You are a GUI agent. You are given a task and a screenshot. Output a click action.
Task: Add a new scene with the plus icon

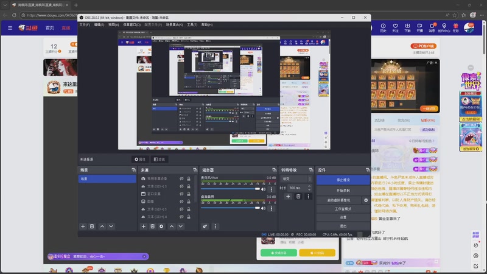[83, 226]
